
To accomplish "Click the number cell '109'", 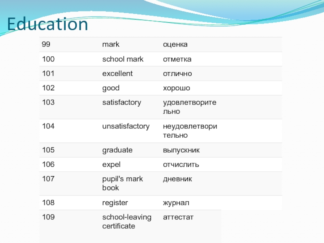I will (48, 217).
